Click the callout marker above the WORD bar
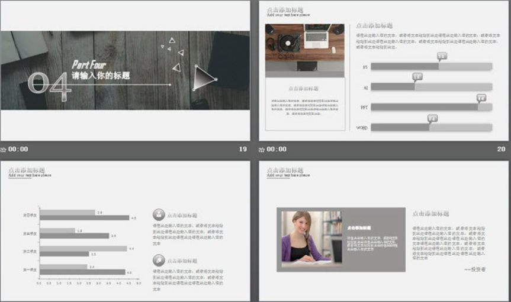 [432, 119]
